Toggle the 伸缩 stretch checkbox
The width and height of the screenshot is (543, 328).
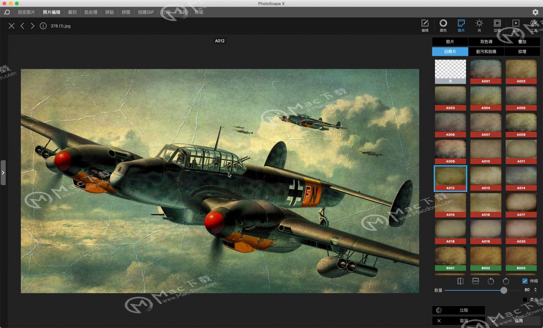[x=525, y=281]
